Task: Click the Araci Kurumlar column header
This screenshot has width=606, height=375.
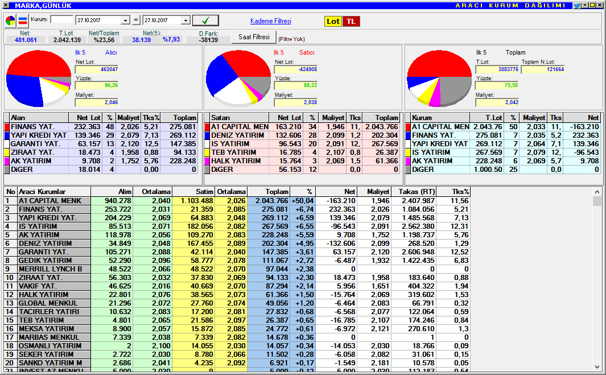Action: point(55,192)
